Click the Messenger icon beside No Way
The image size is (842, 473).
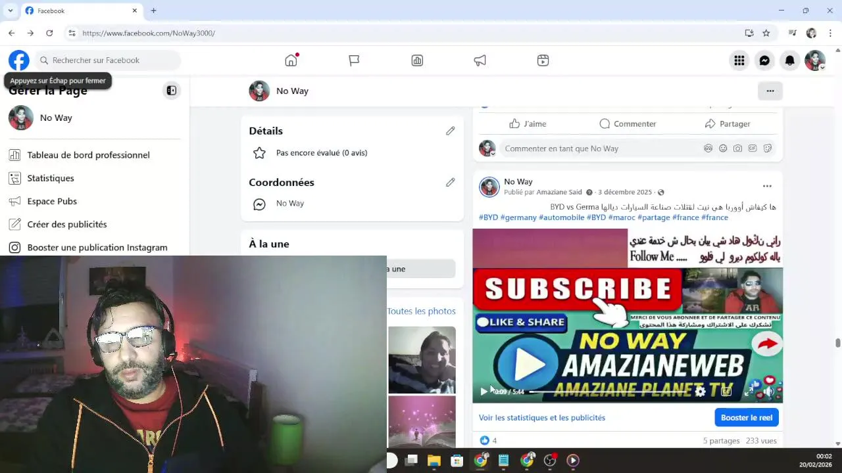(x=259, y=204)
